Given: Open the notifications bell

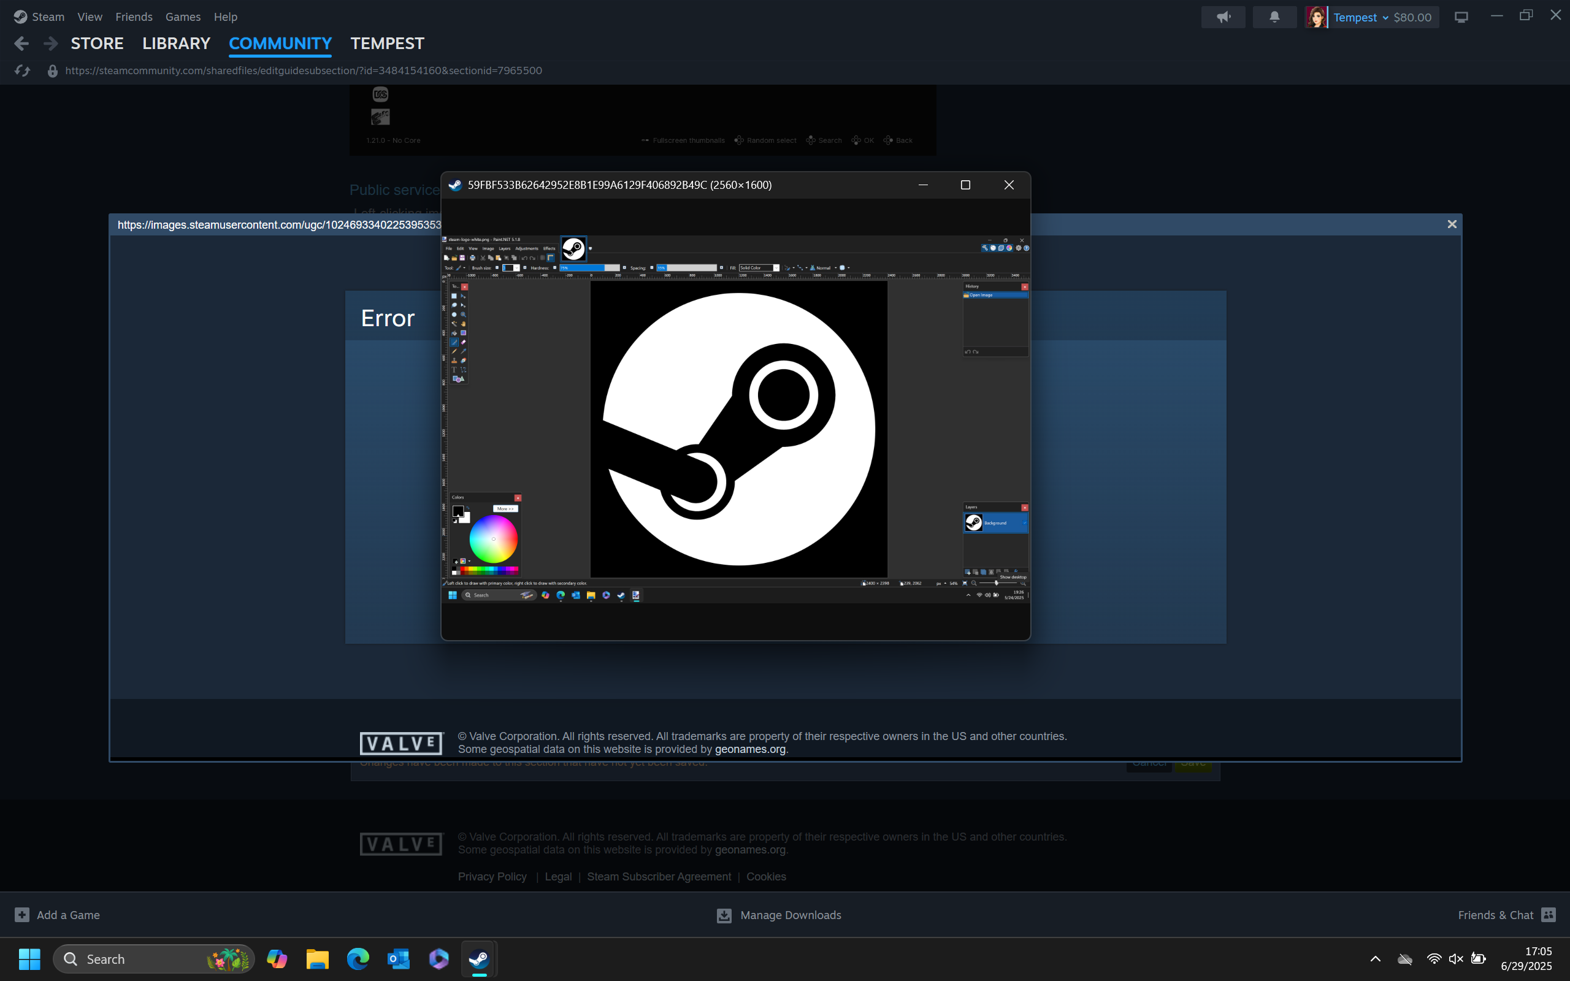Looking at the screenshot, I should tap(1274, 18).
